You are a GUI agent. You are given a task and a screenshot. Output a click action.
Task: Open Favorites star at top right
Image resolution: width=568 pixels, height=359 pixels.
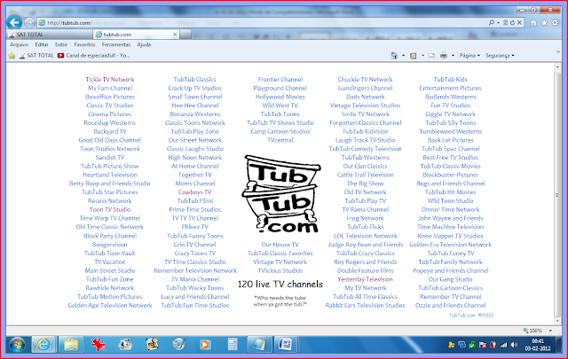pos(544,23)
